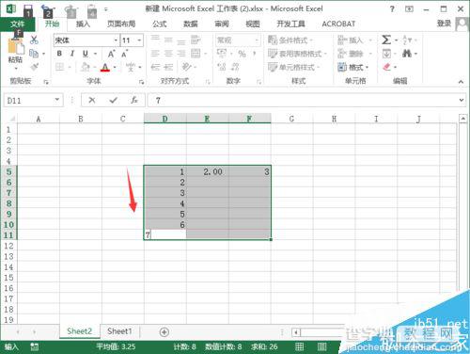
Task: Click the percent style icon
Action: click(x=242, y=54)
